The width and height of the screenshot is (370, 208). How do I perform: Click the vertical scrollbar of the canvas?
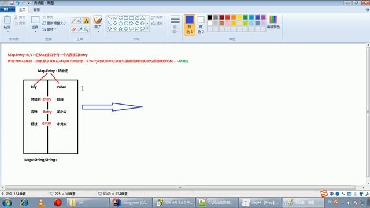tap(368, 112)
